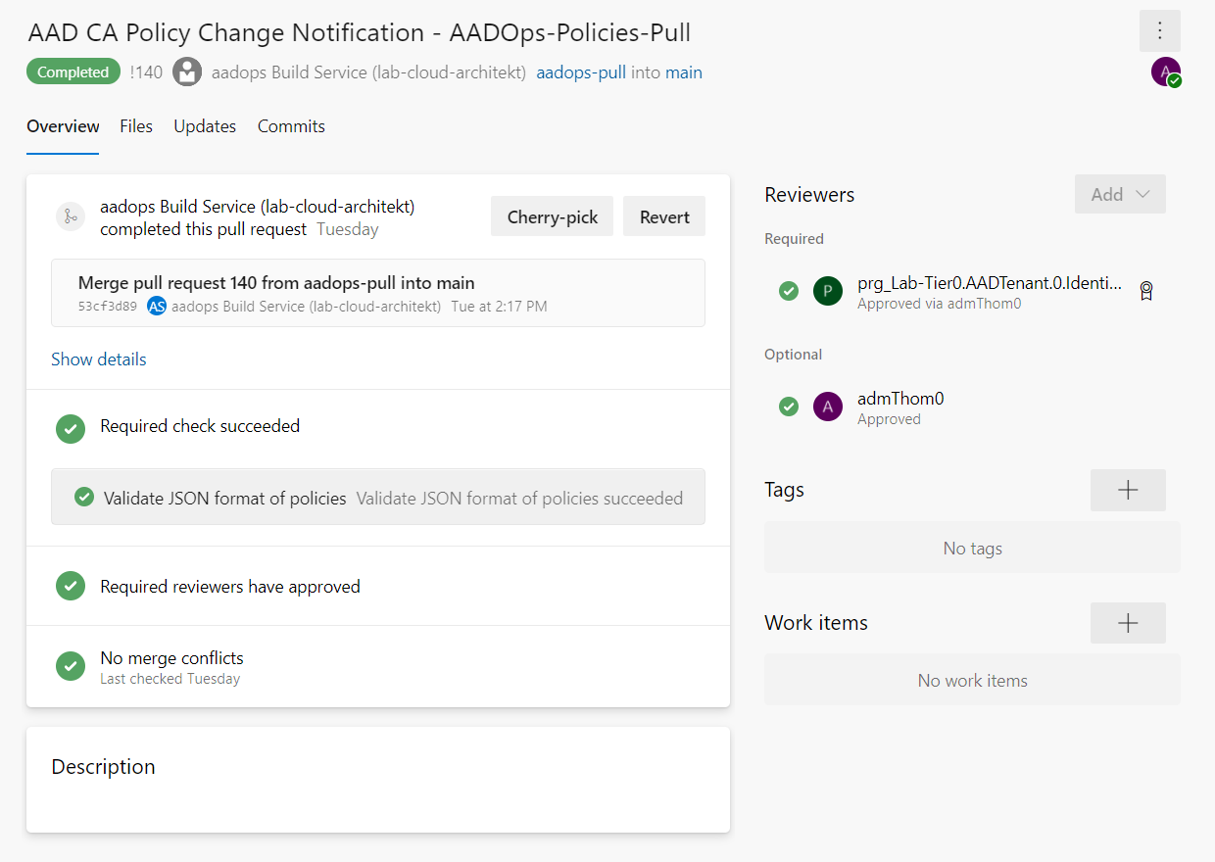Screen dimensions: 1215x862
Task: Click the Completed status badge
Action: point(73,72)
